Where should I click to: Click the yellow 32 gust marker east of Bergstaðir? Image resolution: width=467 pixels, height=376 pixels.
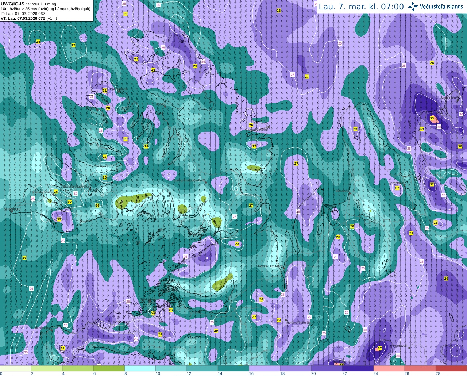(432, 184)
